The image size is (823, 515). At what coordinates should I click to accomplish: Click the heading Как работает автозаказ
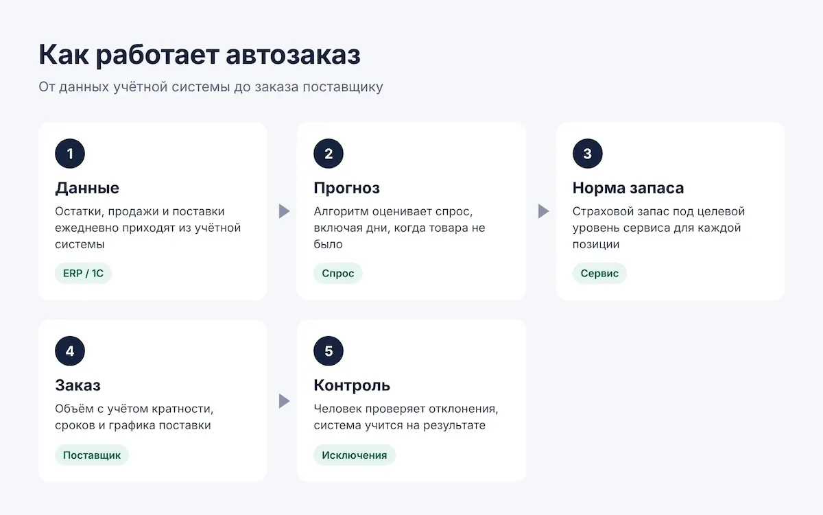pyautogui.click(x=200, y=55)
